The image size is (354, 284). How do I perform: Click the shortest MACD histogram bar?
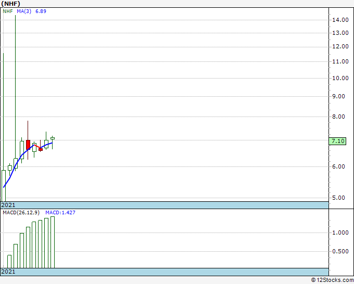pyautogui.click(x=9, y=262)
